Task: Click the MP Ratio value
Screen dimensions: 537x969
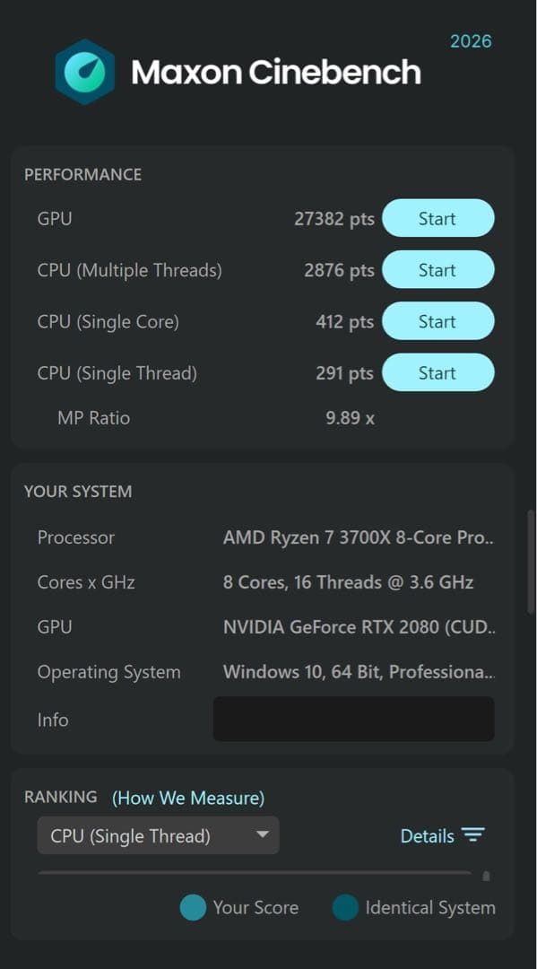Action: coord(349,417)
